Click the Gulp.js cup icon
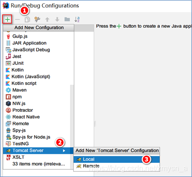Screen dimensions: 192x177 (8, 36)
